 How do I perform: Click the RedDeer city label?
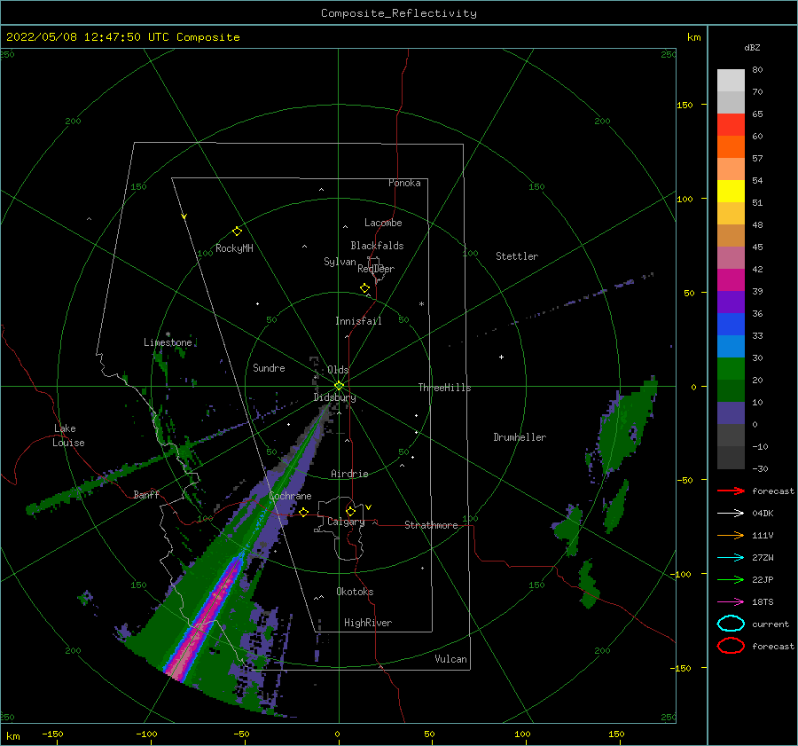pos(376,269)
